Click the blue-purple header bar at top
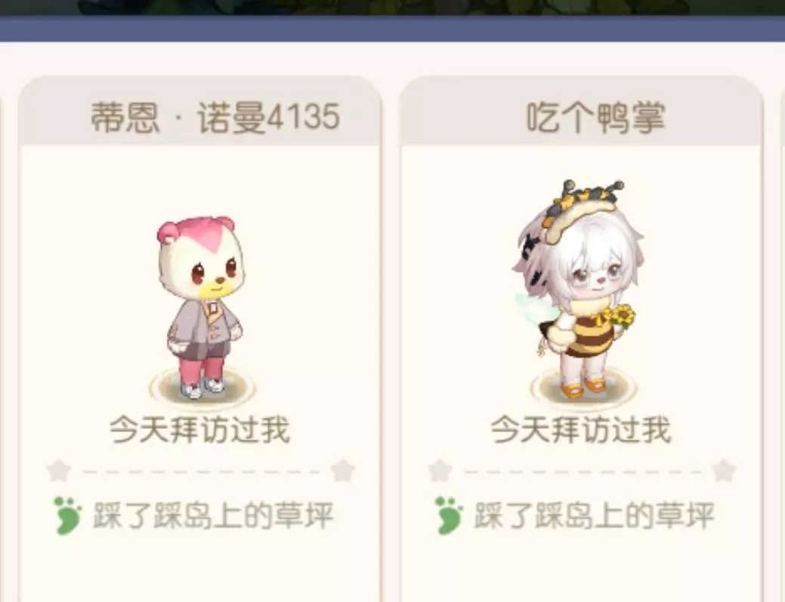785x602 pixels. 393,29
